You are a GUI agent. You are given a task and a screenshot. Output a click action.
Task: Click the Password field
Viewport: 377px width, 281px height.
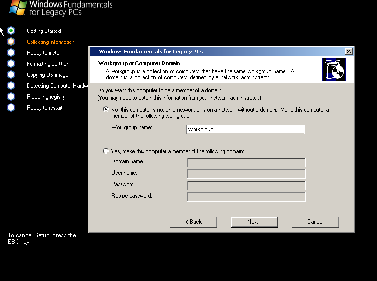pos(246,186)
